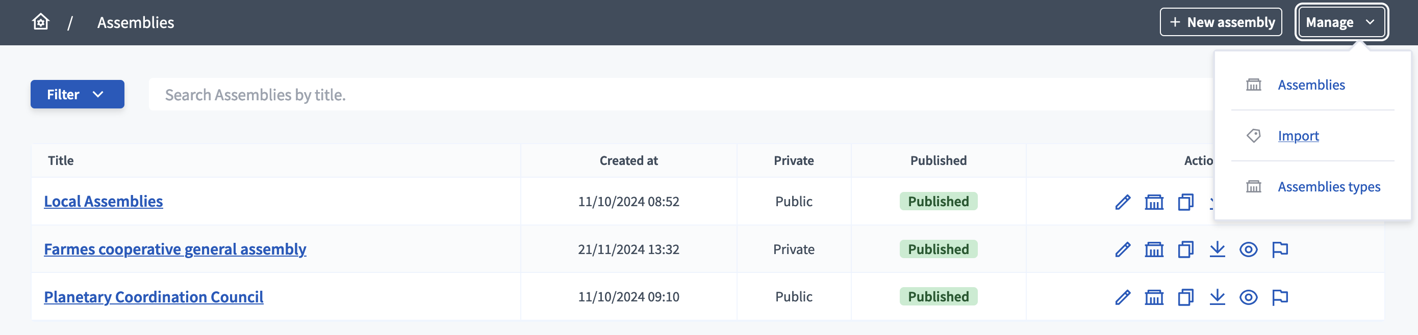Select Import from the Manage menu
This screenshot has width=1418, height=335.
pyautogui.click(x=1298, y=135)
